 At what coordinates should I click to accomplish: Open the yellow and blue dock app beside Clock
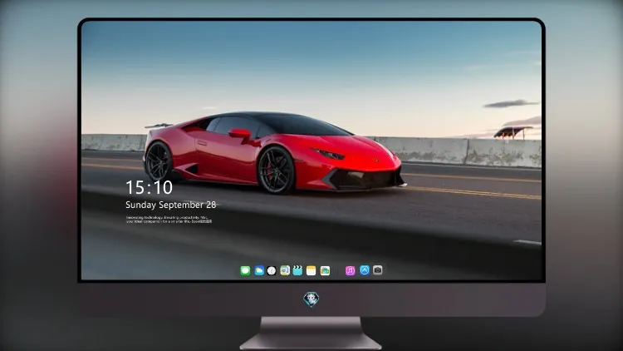284,270
